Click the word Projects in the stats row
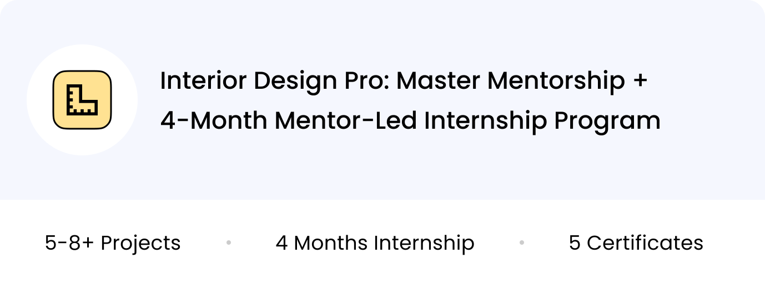This screenshot has width=765, height=283. pos(140,243)
